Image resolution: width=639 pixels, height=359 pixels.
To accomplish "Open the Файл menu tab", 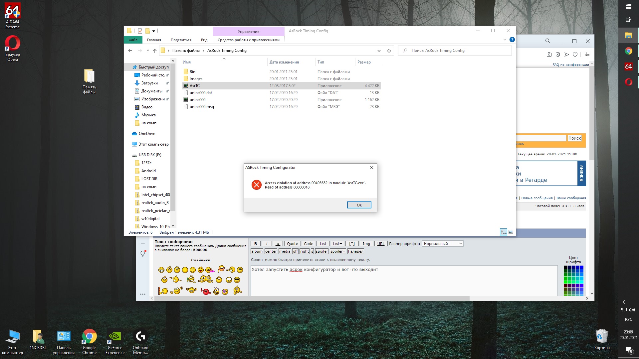I will pos(133,40).
